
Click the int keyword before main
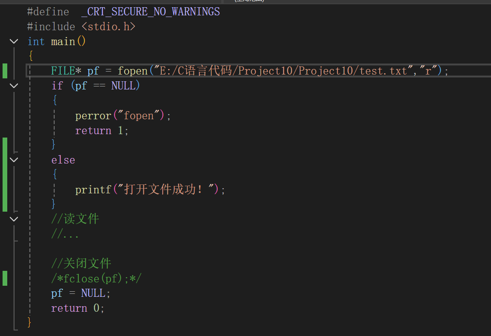(36, 41)
